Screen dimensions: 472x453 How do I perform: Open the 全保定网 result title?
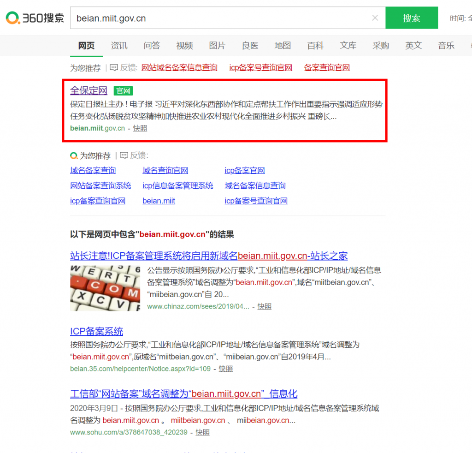89,90
